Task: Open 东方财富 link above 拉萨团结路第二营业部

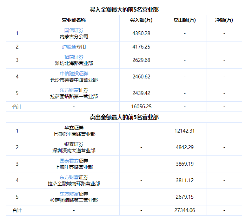Action: (69, 194)
